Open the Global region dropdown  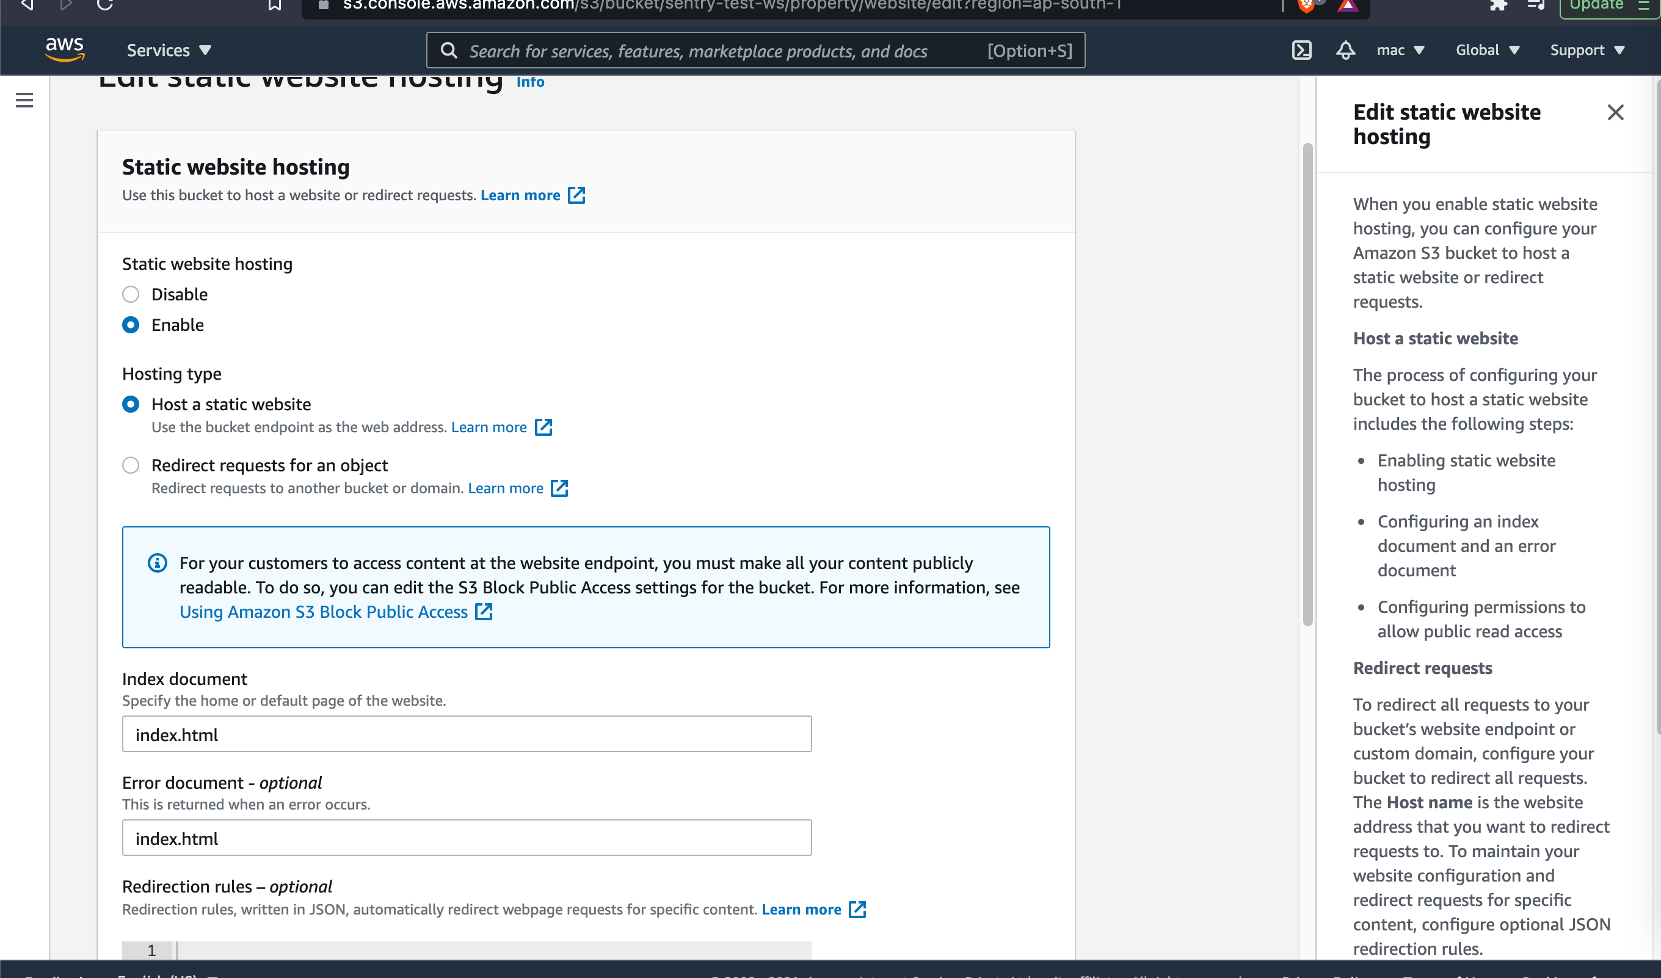click(1487, 49)
